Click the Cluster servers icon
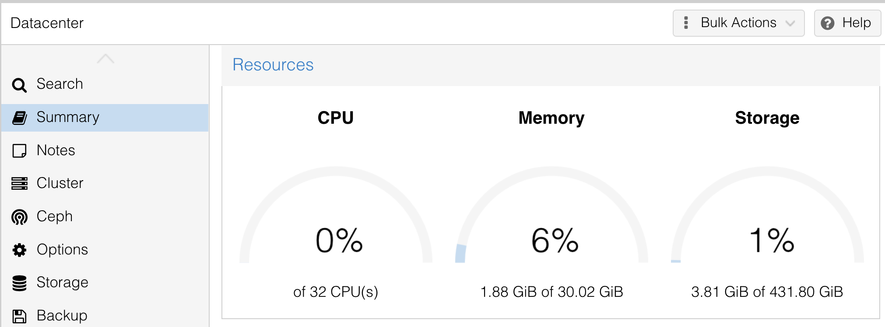 coord(19,184)
